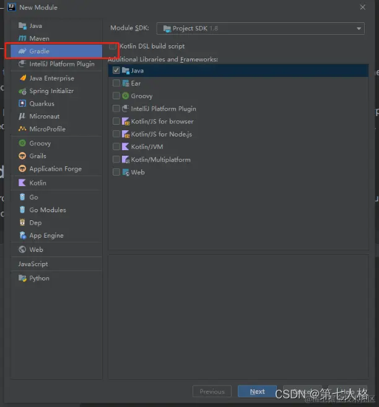
Task: Check the Kotlin/JVM checkbox
Action: coord(116,146)
